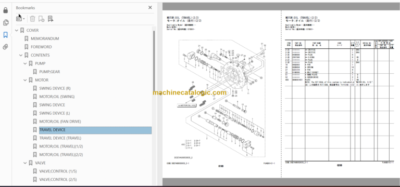400x187 pixels.
Task: Select the PUMP bookmark
Action: [x=40, y=63]
